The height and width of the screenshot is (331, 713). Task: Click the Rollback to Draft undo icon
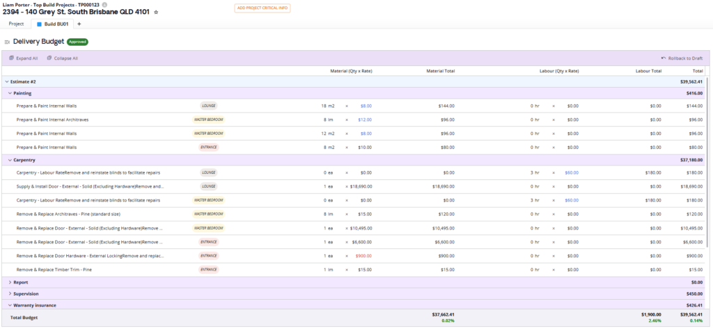tap(664, 58)
